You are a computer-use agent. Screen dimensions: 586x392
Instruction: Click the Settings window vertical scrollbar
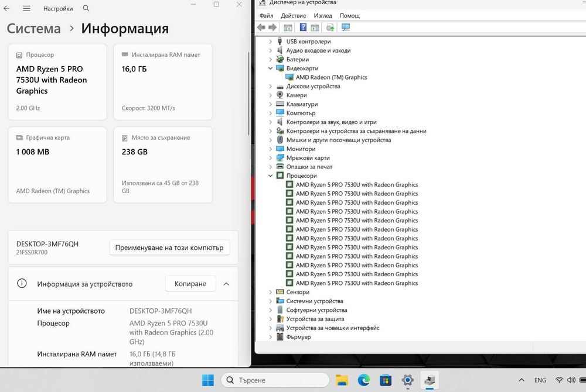point(248,94)
